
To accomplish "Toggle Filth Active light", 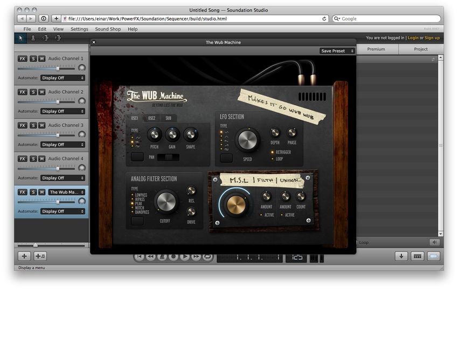I will [x=261, y=215].
